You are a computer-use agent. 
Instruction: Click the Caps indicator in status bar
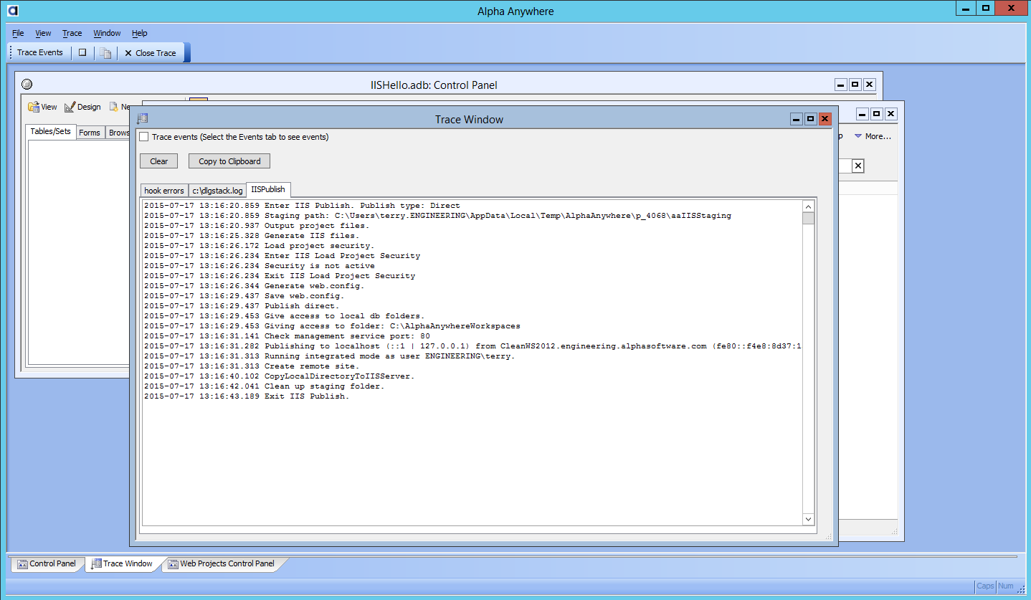point(986,586)
